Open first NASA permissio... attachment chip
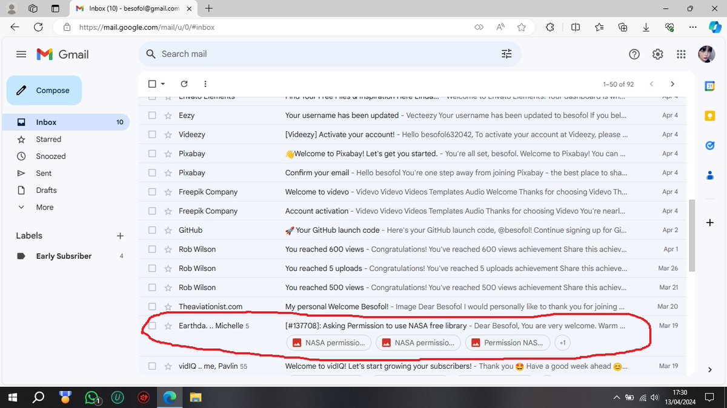Viewport: 727px width, 408px height. 328,343
